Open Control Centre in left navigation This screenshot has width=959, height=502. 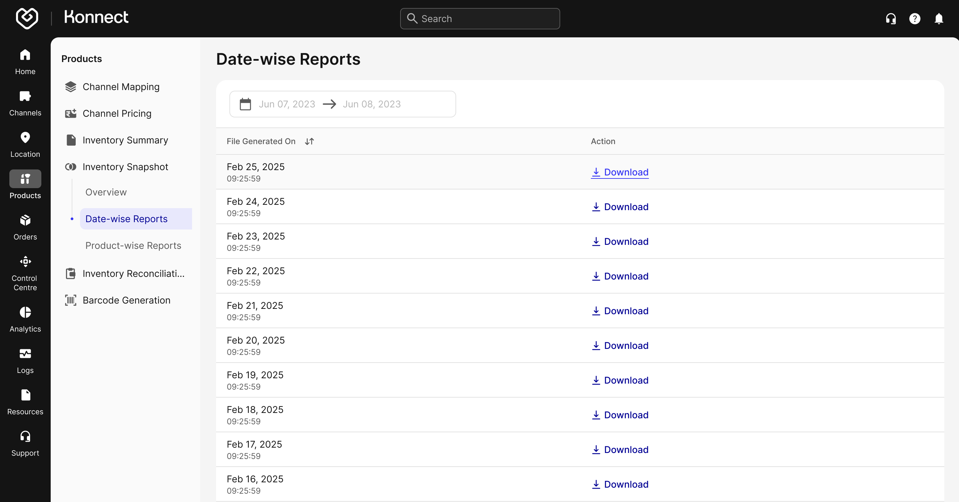pyautogui.click(x=25, y=274)
